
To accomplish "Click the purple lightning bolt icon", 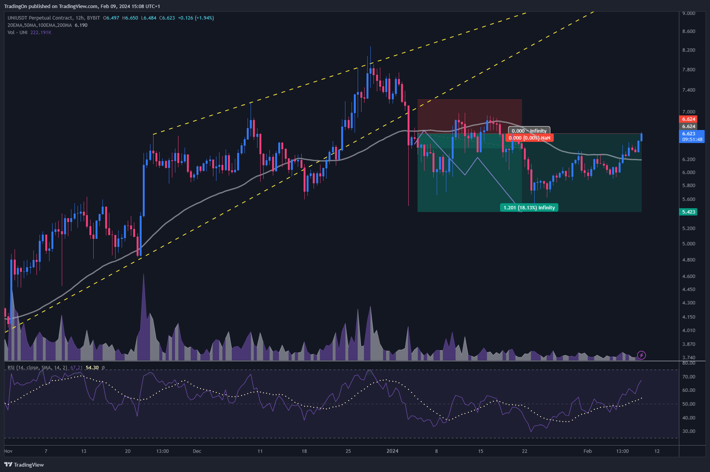I will click(641, 355).
